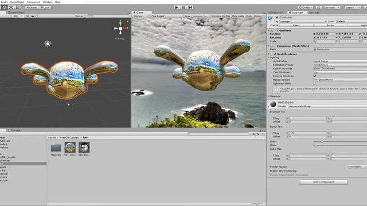
Task: Click the Scene view search field
Action: [x=108, y=16]
